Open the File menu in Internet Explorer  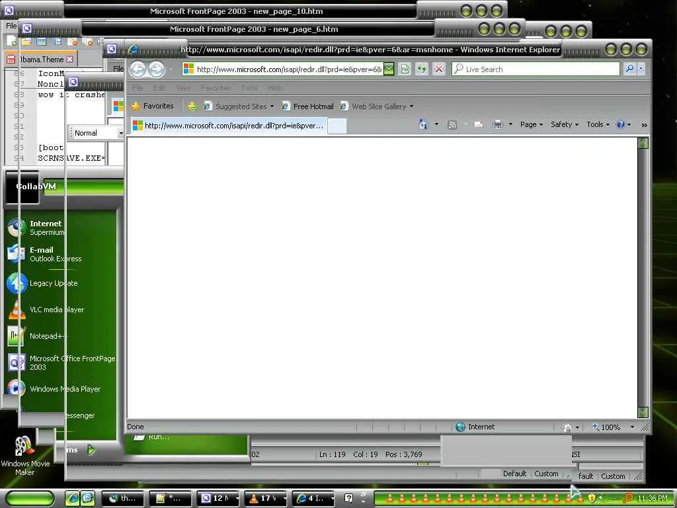pyautogui.click(x=138, y=88)
